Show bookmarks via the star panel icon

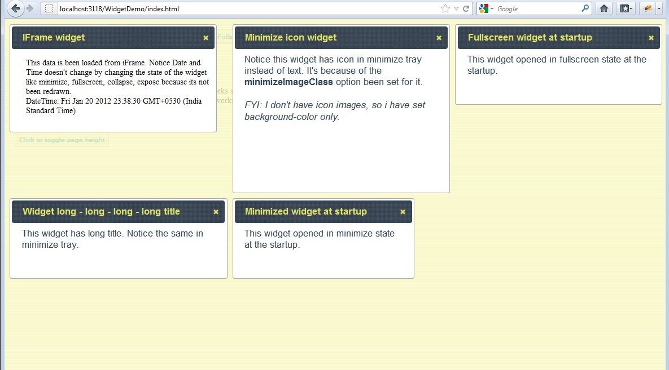tap(623, 8)
